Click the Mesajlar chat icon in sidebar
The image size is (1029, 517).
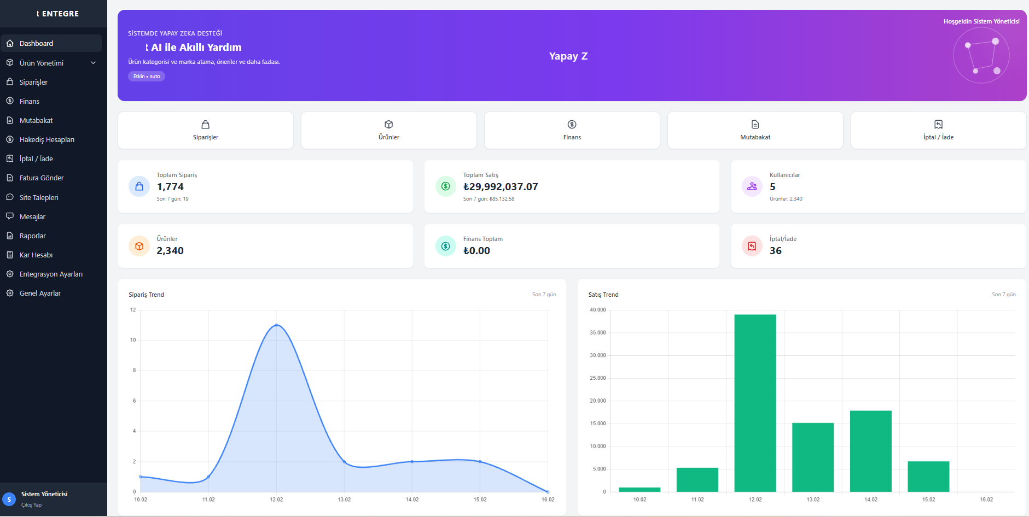[10, 216]
